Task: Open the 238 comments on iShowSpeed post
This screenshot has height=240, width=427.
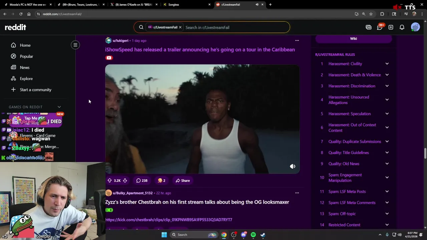Action: [x=142, y=180]
